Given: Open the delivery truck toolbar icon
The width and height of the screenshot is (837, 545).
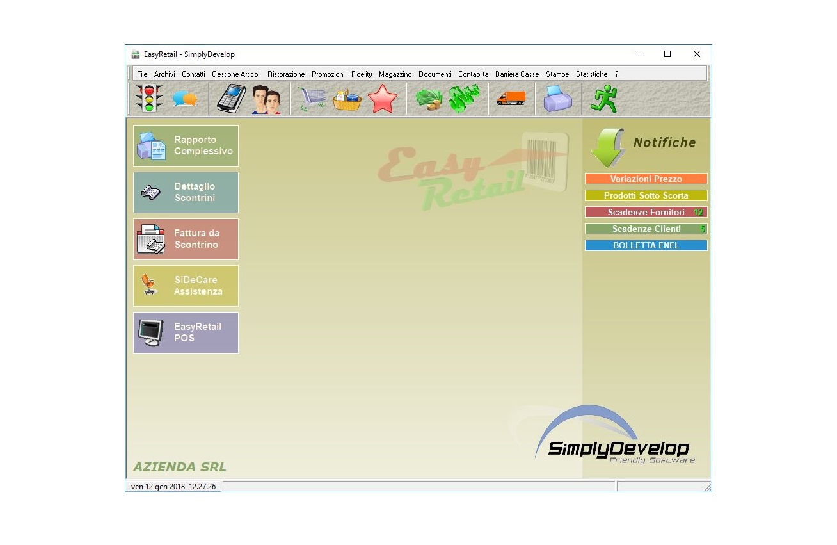Looking at the screenshot, I should tap(511, 99).
